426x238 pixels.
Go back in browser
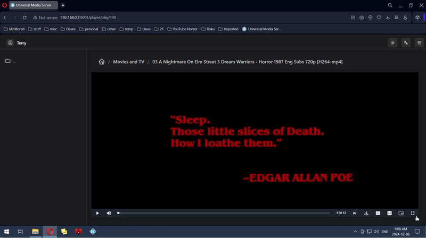5,18
